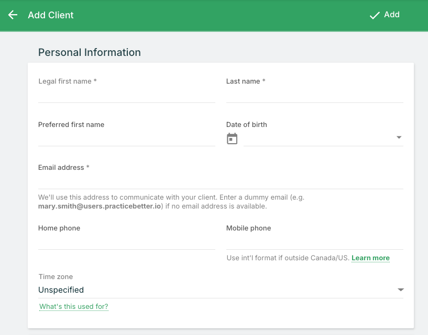Focus the Preferred first name field
The height and width of the screenshot is (335, 428).
pyautogui.click(x=126, y=138)
